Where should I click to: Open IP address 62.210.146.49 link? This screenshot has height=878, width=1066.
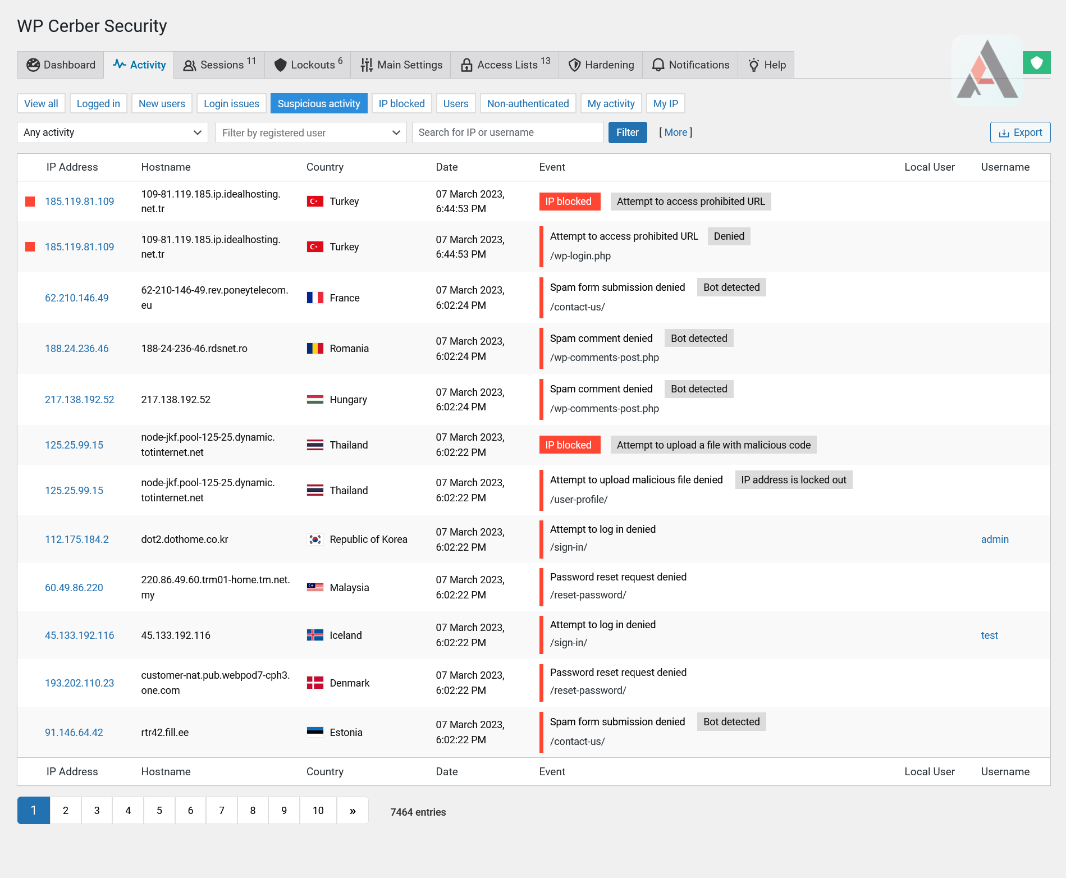point(77,298)
